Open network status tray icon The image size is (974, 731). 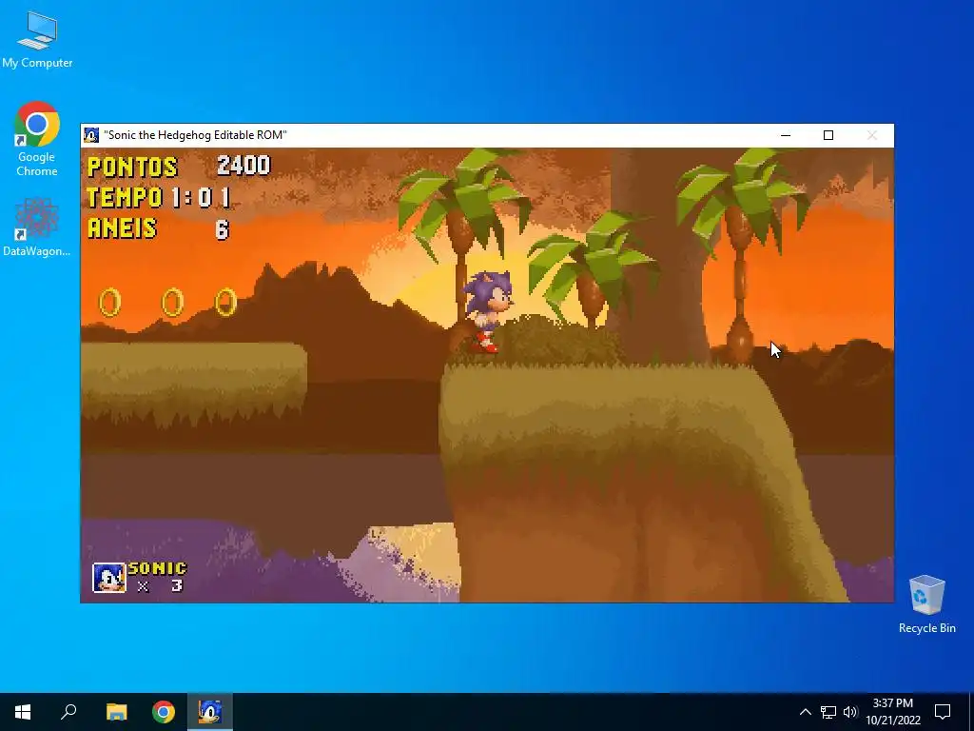[x=828, y=712]
